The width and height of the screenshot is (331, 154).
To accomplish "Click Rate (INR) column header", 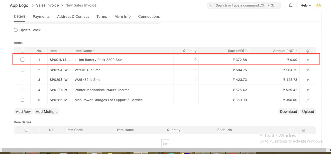I will [237, 51].
